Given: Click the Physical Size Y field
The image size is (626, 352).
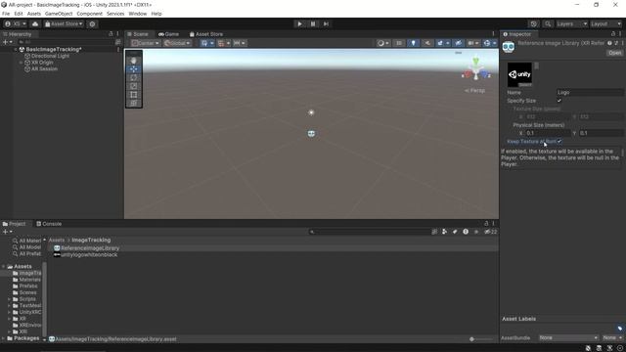Looking at the screenshot, I should point(602,133).
